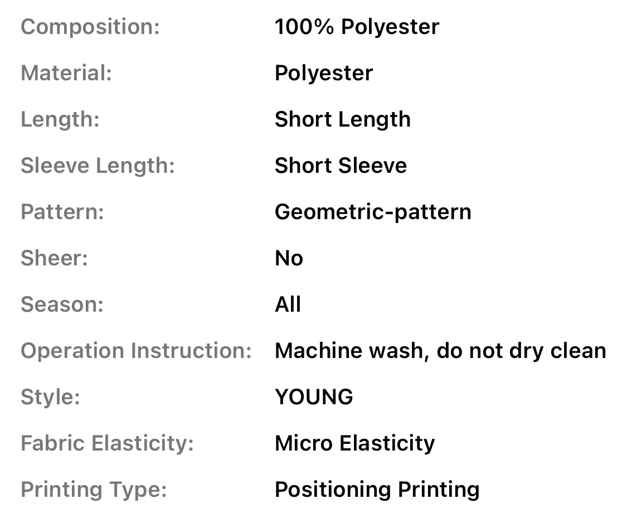627x513 pixels.
Task: Select the Season value All
Action: (x=288, y=304)
